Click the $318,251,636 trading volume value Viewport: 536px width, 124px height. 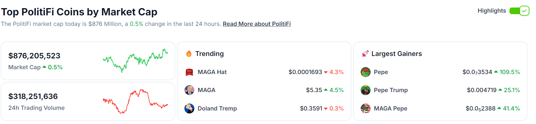(33, 96)
